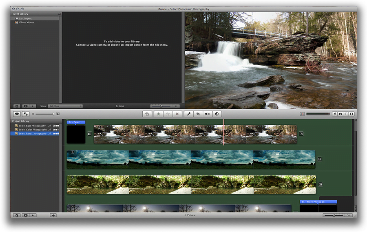
Task: Click Event Library header
Action: tap(20, 14)
